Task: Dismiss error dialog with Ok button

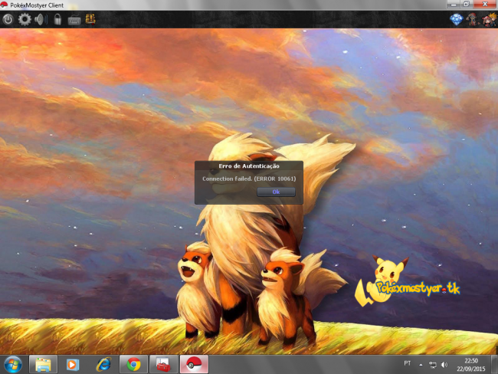Action: pyautogui.click(x=276, y=192)
